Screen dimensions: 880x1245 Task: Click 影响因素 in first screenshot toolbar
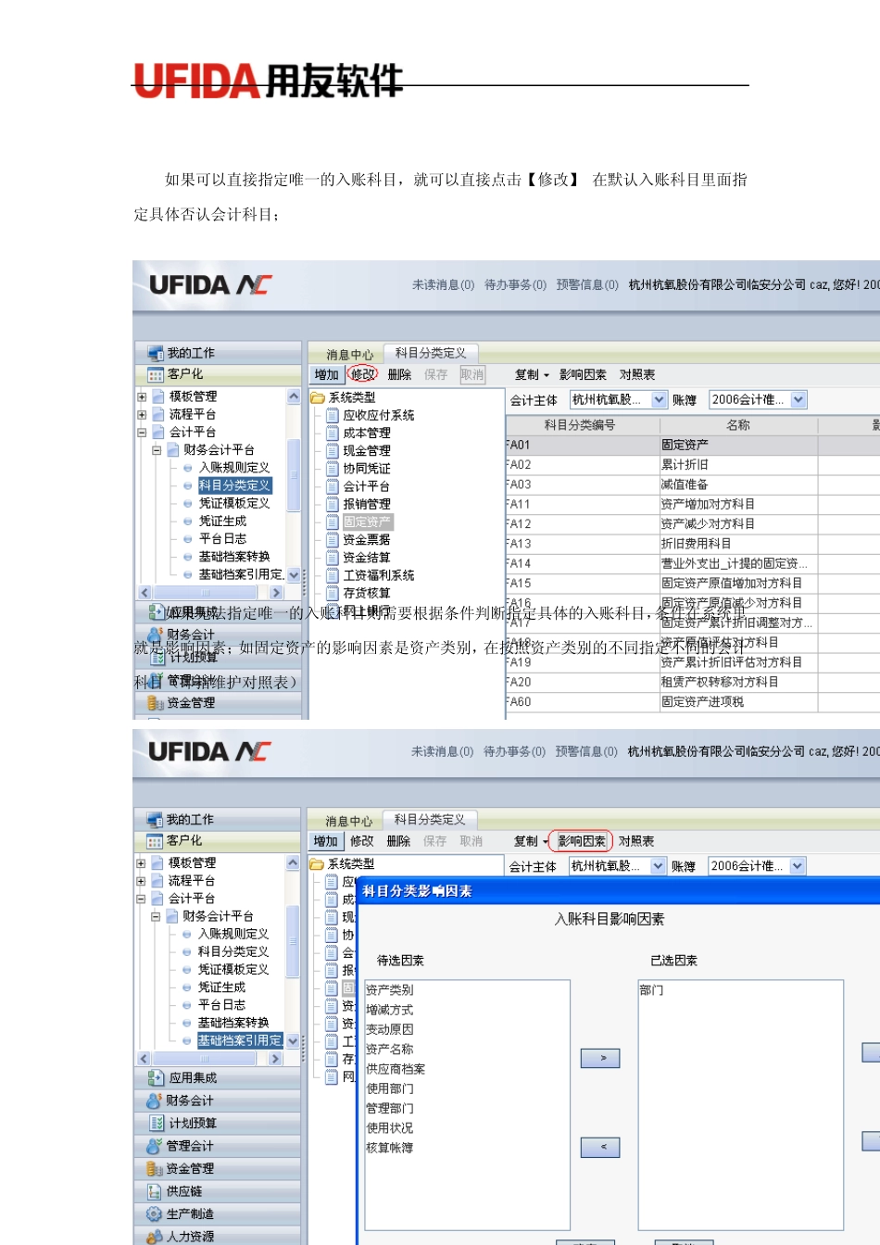pyautogui.click(x=583, y=374)
